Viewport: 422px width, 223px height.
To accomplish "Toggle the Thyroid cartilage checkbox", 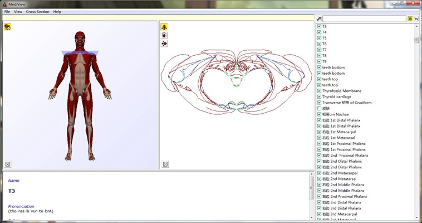I will pyautogui.click(x=319, y=96).
